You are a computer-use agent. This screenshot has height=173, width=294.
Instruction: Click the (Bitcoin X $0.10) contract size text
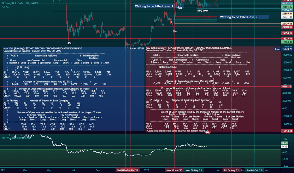(168, 67)
